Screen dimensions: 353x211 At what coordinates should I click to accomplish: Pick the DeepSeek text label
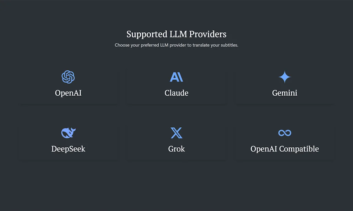pos(68,149)
